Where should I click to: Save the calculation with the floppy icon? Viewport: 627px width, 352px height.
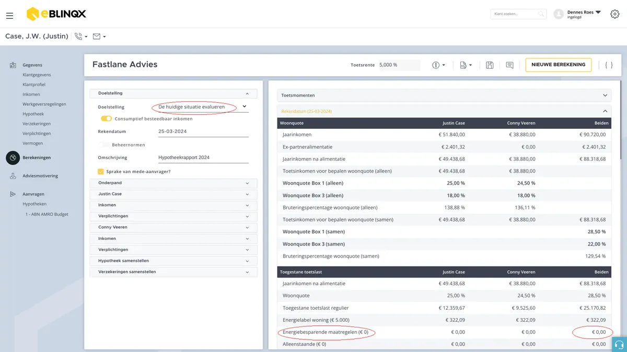[490, 65]
